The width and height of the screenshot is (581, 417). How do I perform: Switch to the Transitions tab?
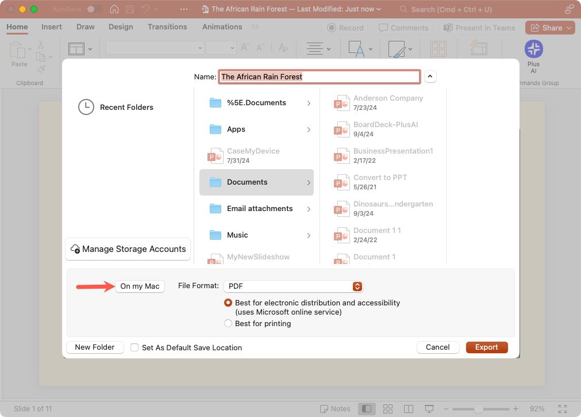pyautogui.click(x=167, y=26)
